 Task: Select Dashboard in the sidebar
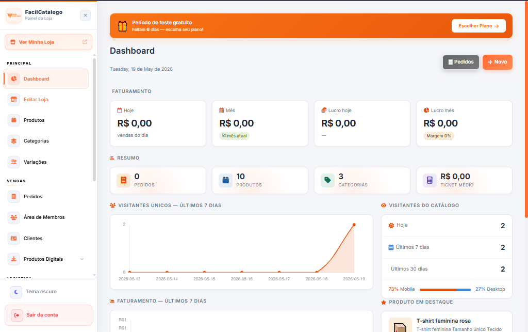[x=46, y=79]
